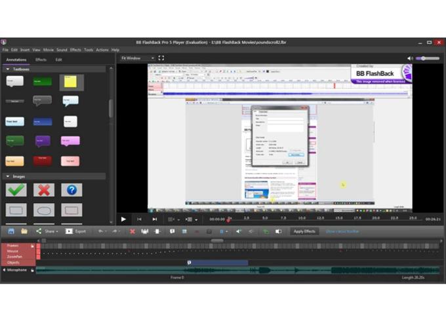Click the volume slider handle

coord(424,58)
